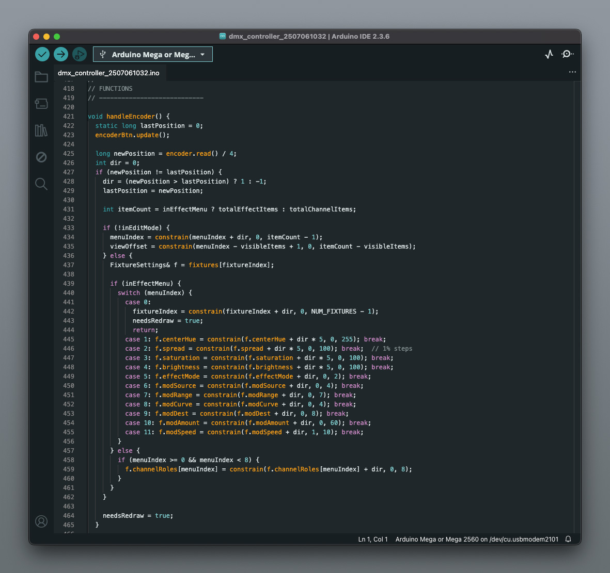
Task: Open the Search sidebar panel
Action: [41, 184]
